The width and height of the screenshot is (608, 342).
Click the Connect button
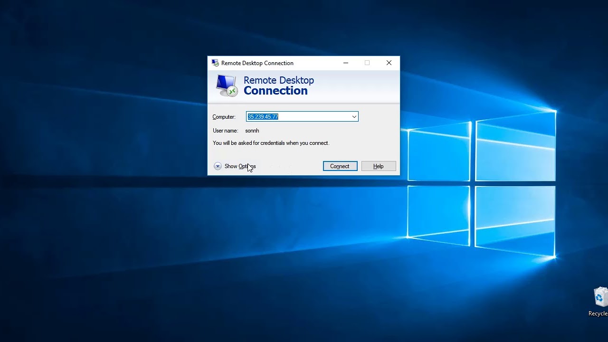tap(340, 166)
